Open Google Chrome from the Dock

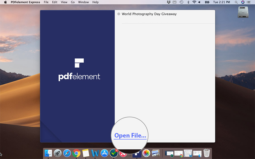click(x=76, y=153)
